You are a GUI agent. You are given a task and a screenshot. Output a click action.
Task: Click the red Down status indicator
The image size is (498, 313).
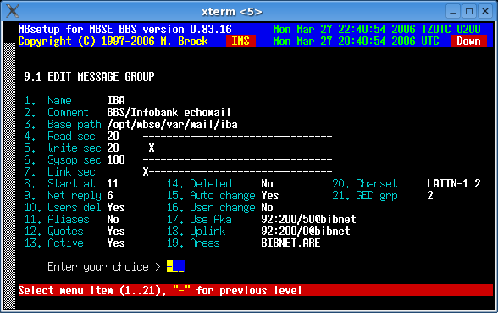(x=468, y=41)
